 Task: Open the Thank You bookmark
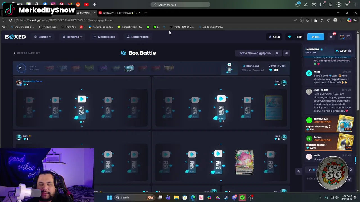pos(69,27)
